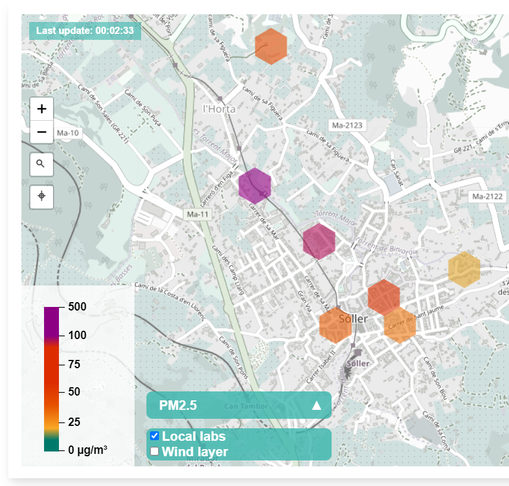
Task: Click the purple 500 band on legend
Action: click(52, 321)
